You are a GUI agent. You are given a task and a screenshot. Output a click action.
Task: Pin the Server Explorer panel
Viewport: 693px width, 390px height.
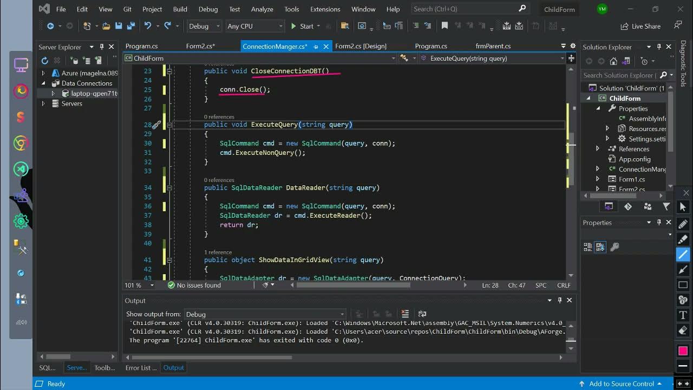(101, 47)
